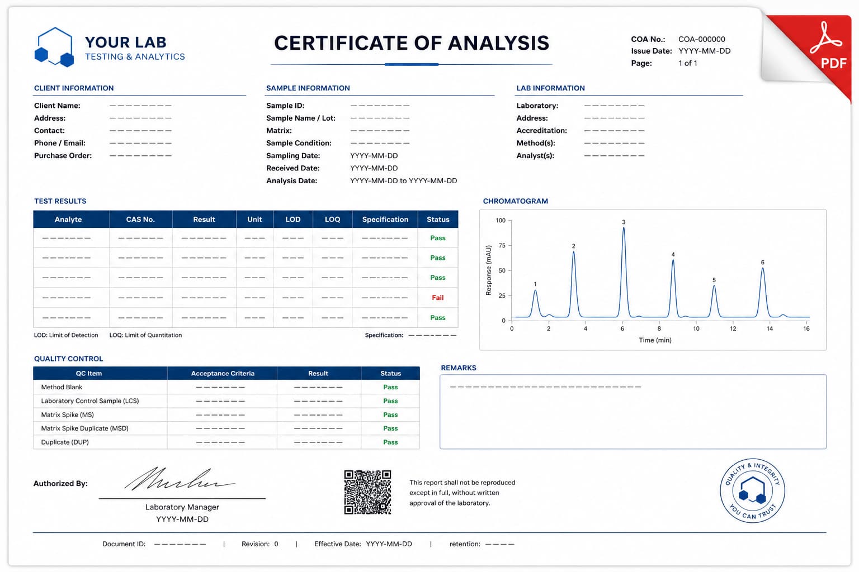Viewport: 859px width, 572px height.
Task: Click the Matrix Spike Duplicate (MSD) row label
Action: [x=85, y=428]
